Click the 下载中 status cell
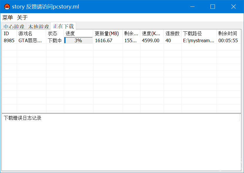 coord(54,40)
